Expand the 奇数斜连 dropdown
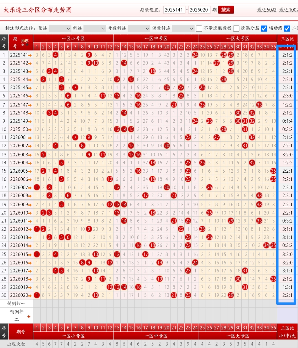The image size is (298, 348). [139, 28]
